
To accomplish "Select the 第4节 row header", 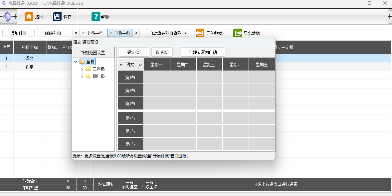I will [130, 118].
